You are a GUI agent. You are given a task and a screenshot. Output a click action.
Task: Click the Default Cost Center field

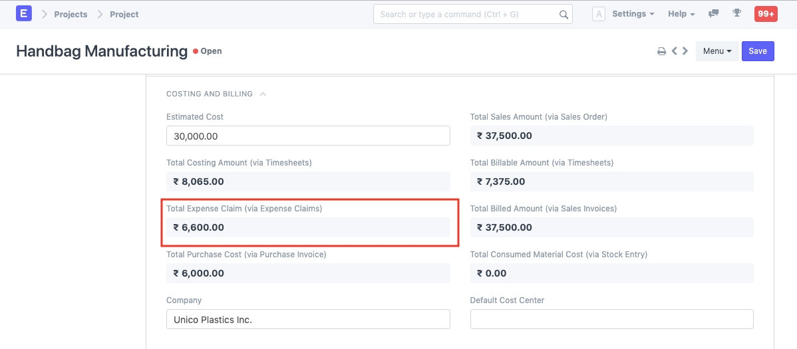click(x=611, y=319)
